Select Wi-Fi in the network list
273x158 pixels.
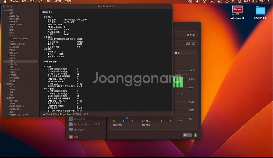click(12, 87)
